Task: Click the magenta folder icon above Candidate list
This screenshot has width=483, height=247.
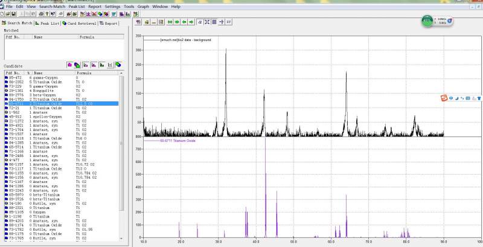Action: 70,64
